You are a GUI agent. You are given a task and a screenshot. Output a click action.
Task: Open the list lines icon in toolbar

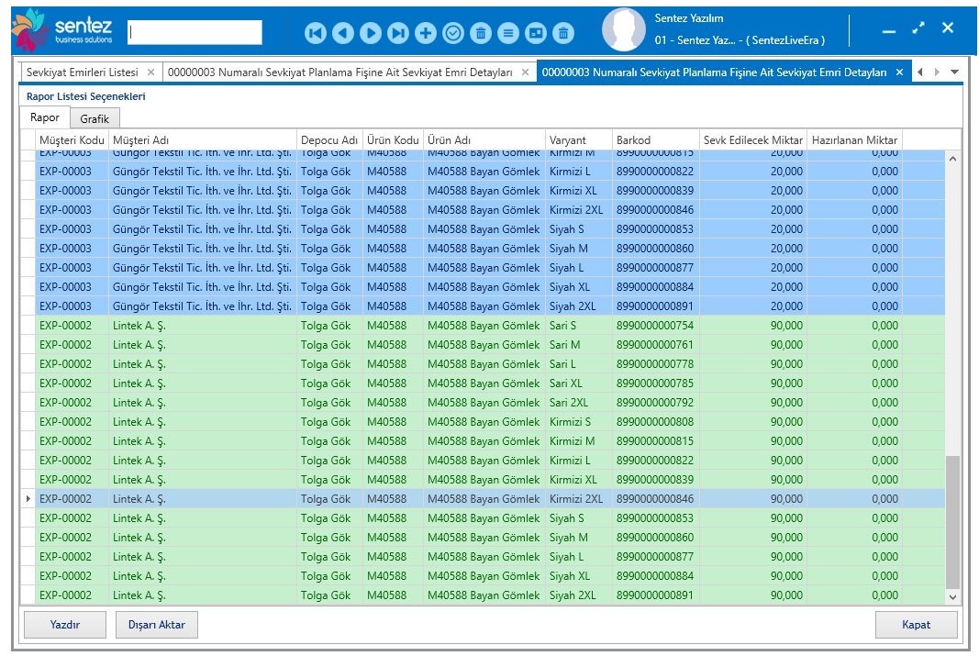coord(508,33)
